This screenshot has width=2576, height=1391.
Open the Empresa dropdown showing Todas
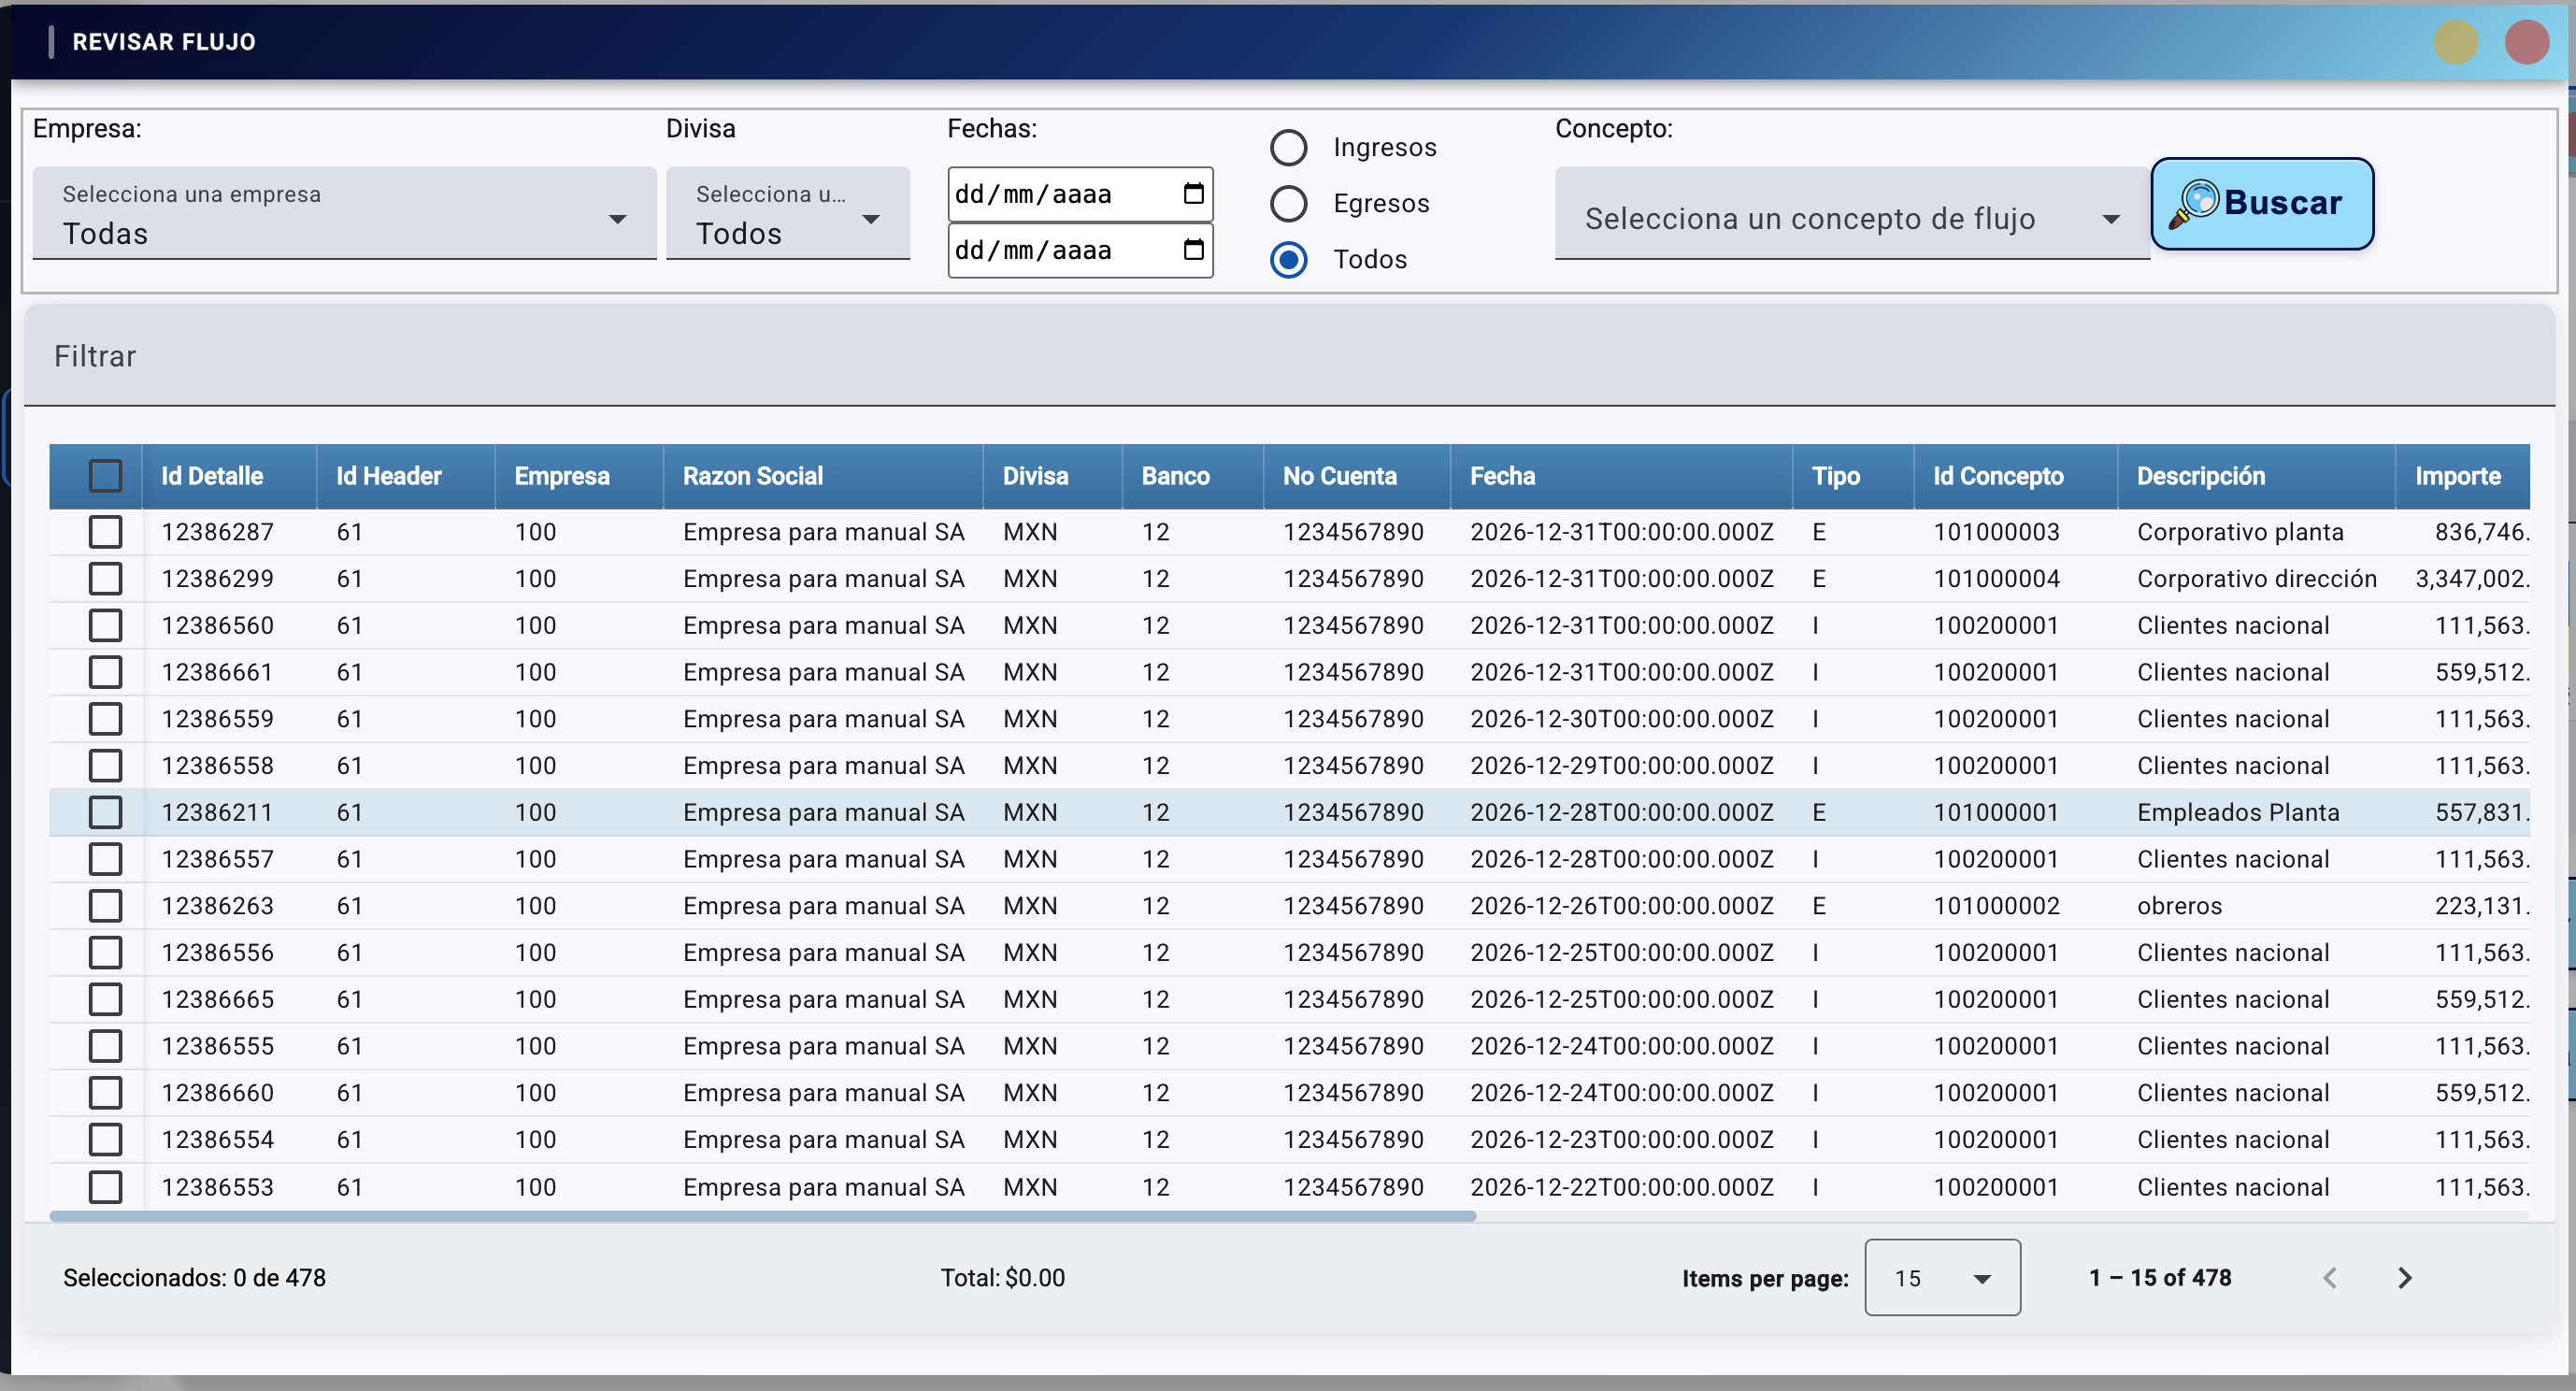pyautogui.click(x=344, y=214)
